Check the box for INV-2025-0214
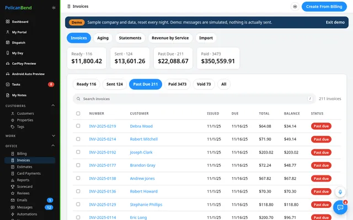The width and height of the screenshot is (353, 220). pos(78,139)
